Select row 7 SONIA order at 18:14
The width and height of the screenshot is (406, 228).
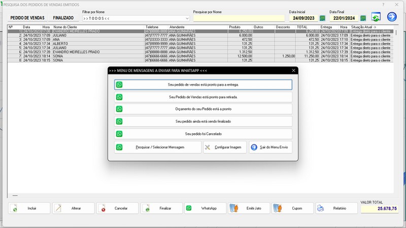pyautogui.click(x=200, y=56)
